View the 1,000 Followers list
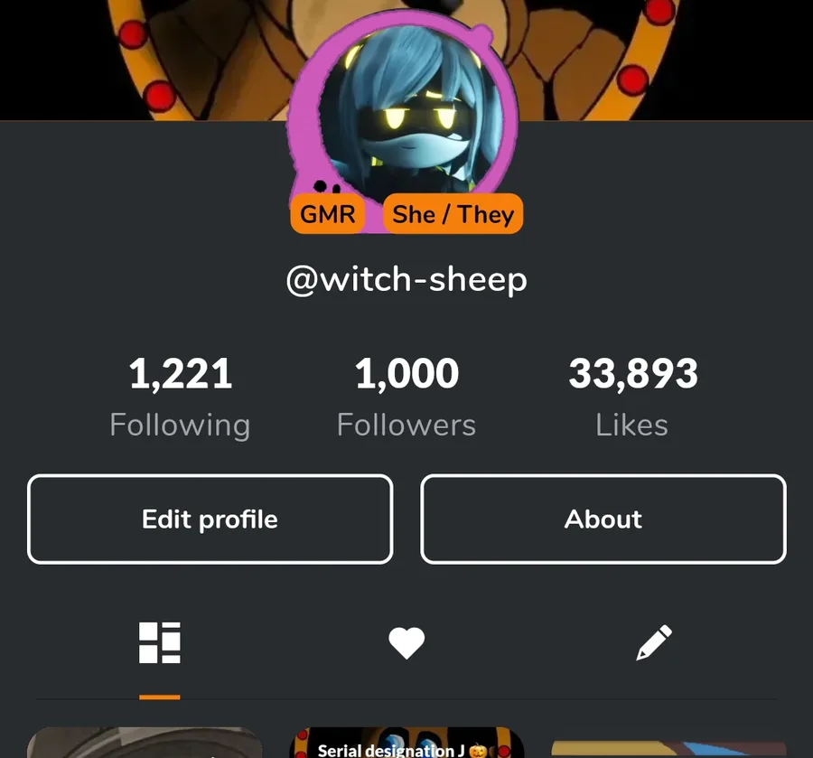 (x=406, y=398)
